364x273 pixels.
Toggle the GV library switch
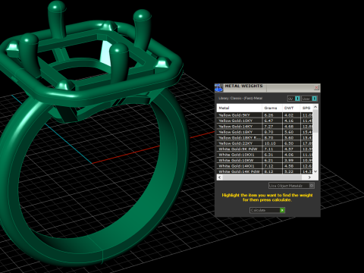pyautogui.click(x=293, y=99)
